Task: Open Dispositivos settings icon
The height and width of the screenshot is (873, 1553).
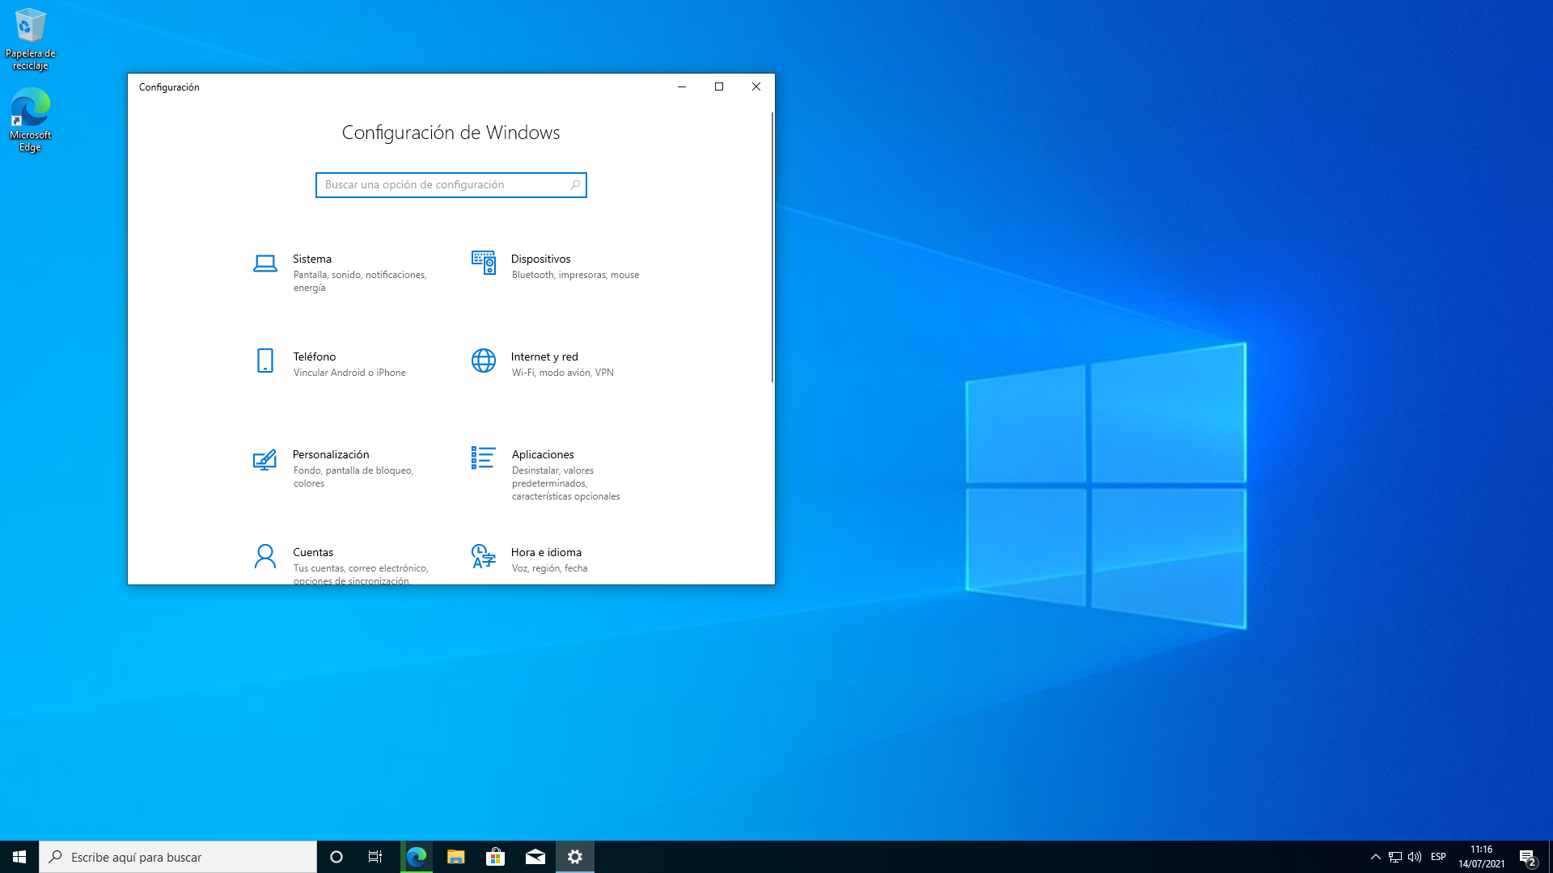Action: [484, 263]
